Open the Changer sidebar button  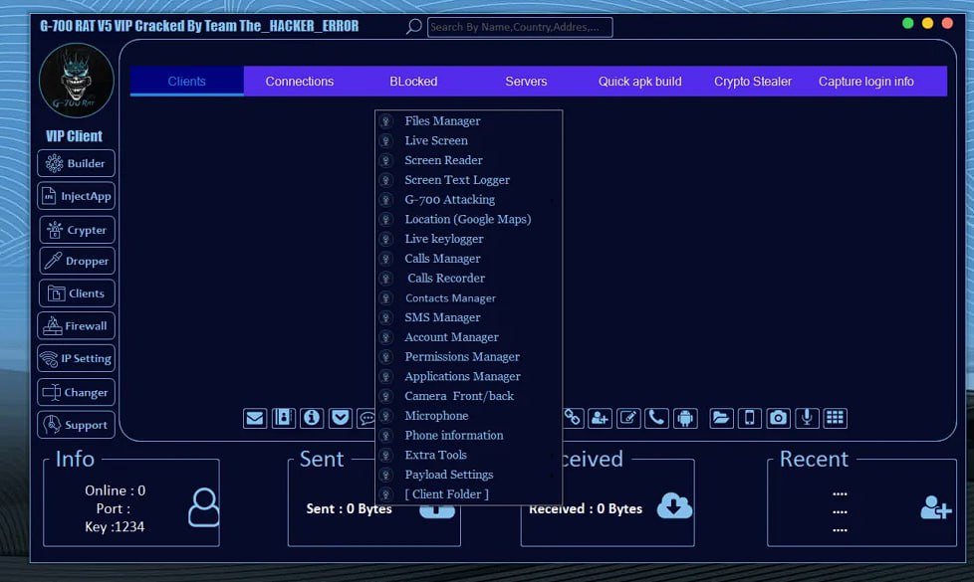[x=76, y=392]
